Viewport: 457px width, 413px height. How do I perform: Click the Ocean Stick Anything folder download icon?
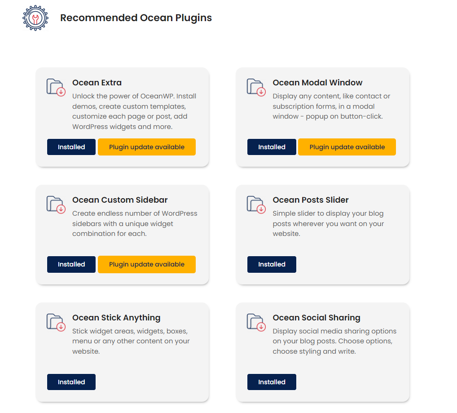56,323
